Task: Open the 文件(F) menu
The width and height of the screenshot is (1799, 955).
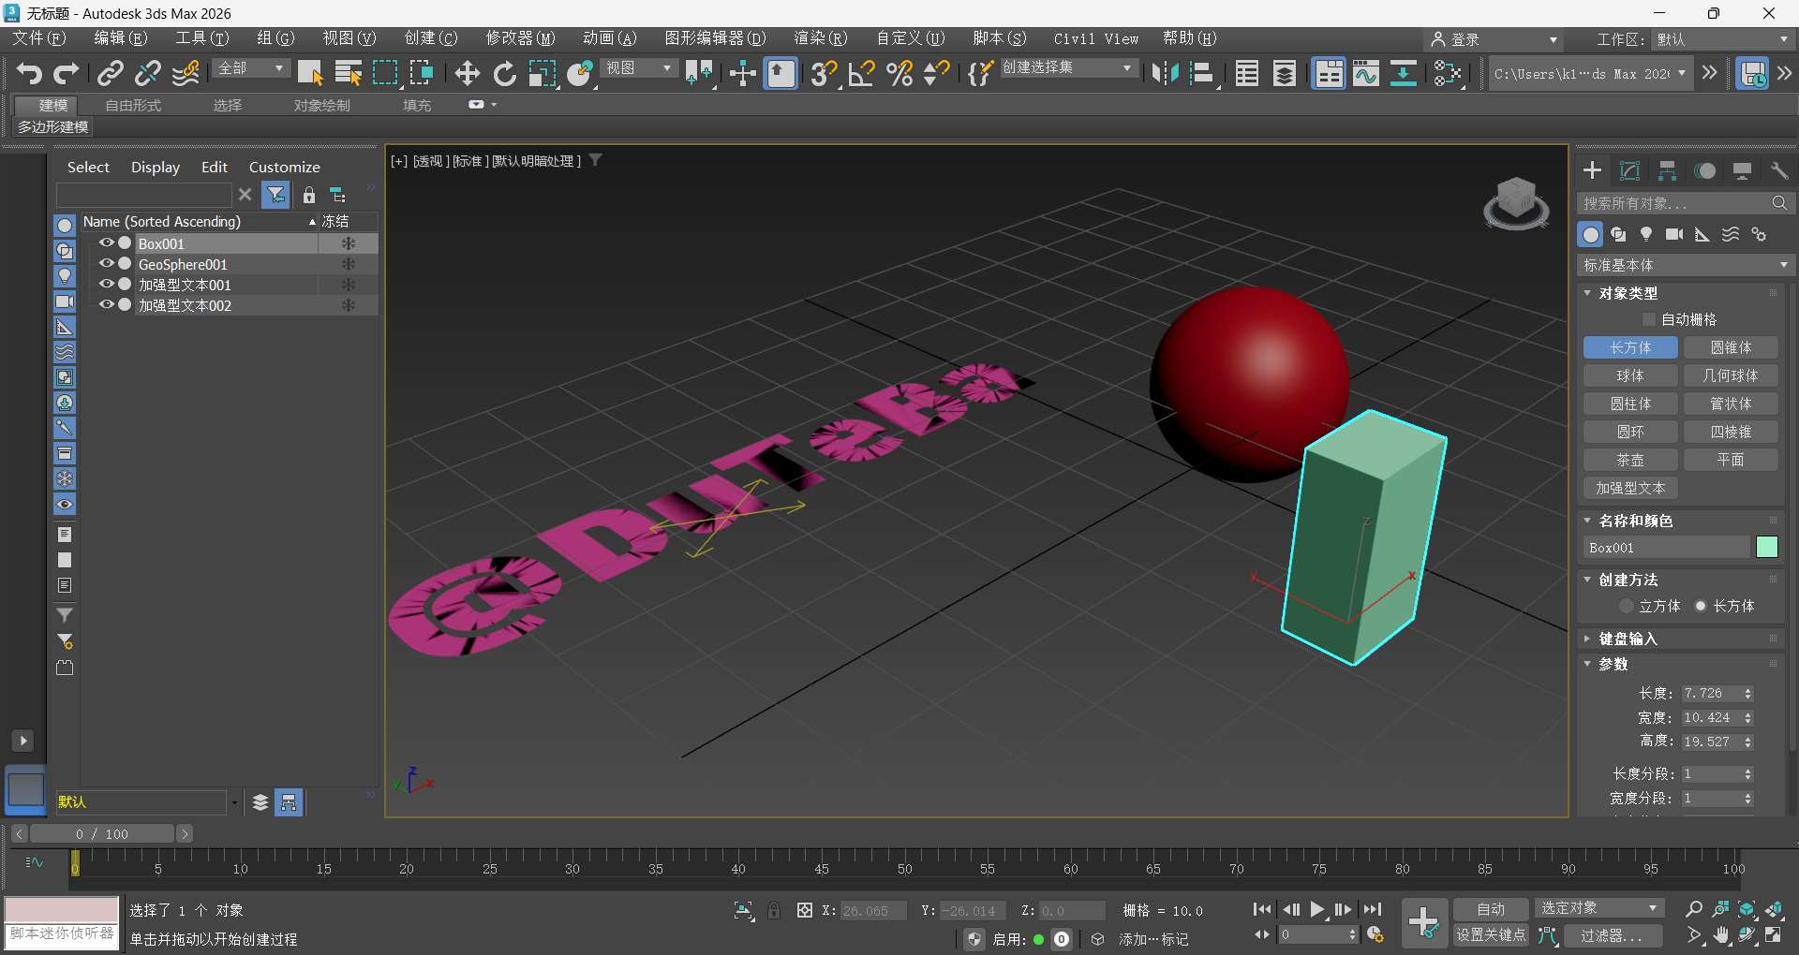Action: pyautogui.click(x=38, y=38)
